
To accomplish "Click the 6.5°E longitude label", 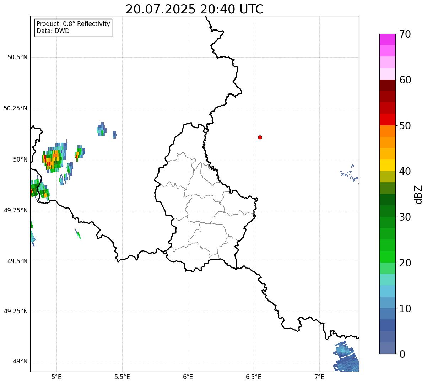I will click(x=254, y=377).
